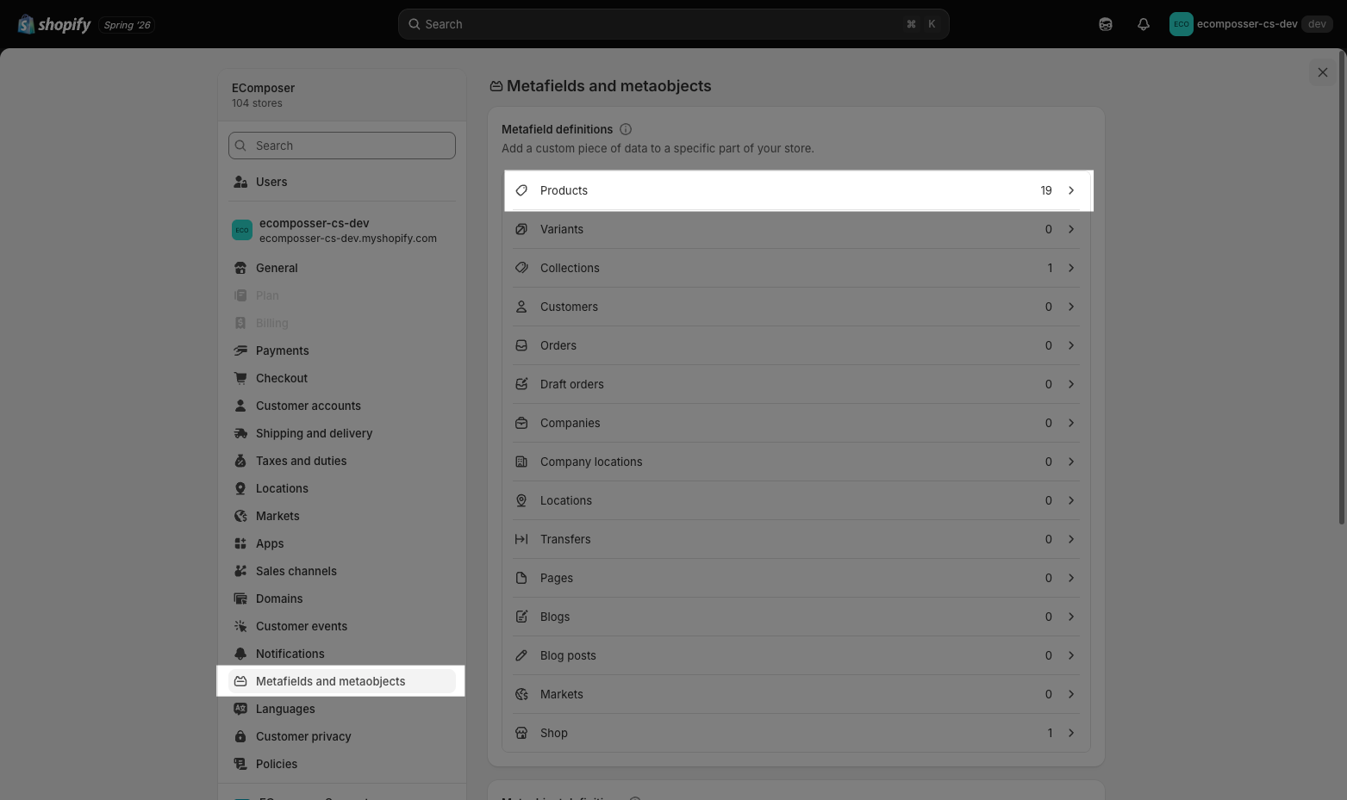Click the Blog posts row label
Viewport: 1347px width, 800px height.
tap(568, 655)
